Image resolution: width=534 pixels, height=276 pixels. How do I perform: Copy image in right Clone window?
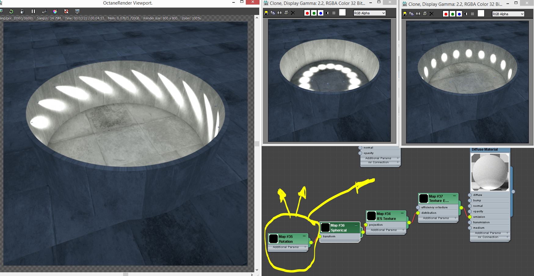(412, 14)
